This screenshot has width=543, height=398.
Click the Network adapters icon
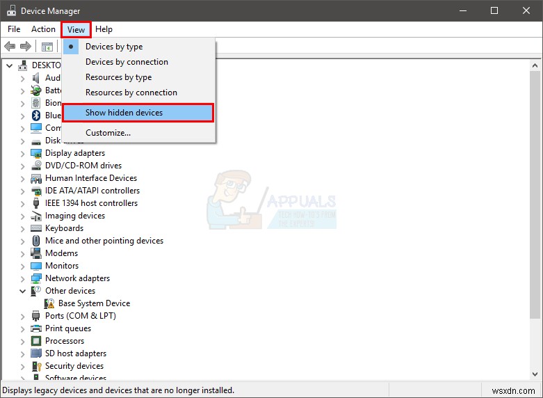(36, 278)
